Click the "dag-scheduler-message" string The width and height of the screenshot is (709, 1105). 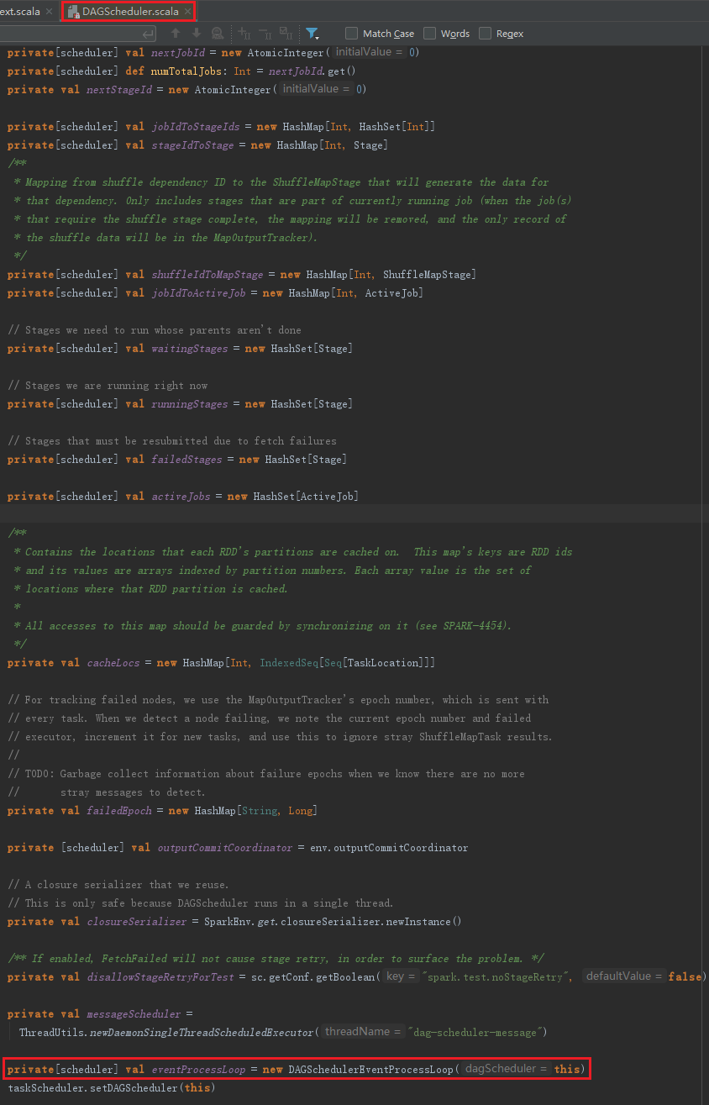point(476,1032)
